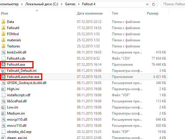Click the Low.ini settings file icon
The height and width of the screenshot is (139, 185).
3,107
